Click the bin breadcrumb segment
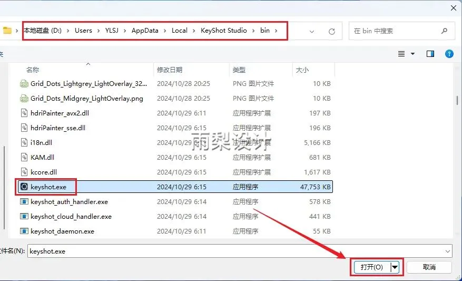The image size is (462, 281). pos(265,31)
